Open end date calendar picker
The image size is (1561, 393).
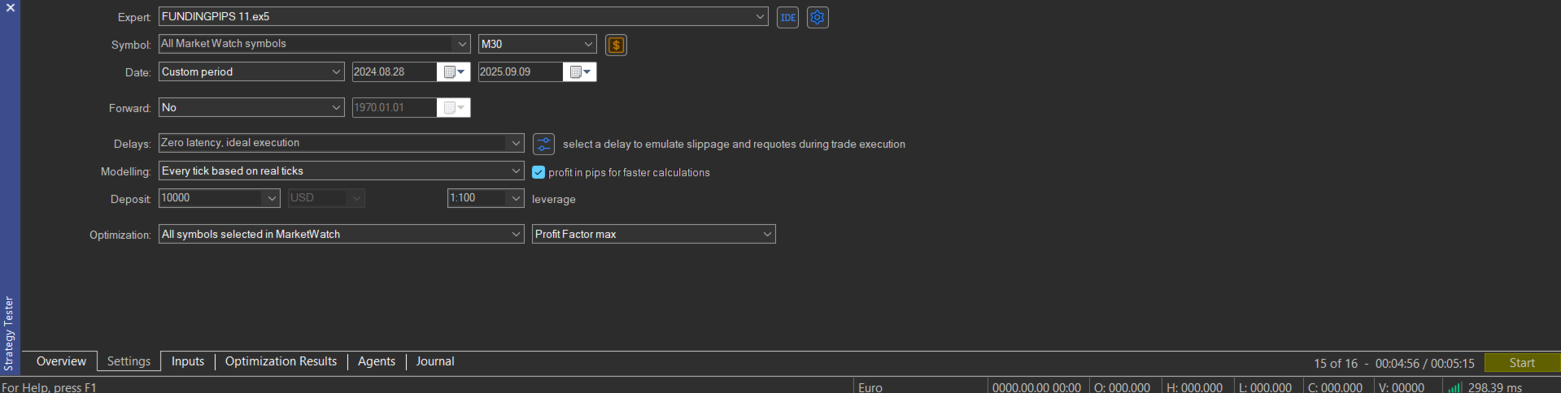pos(580,72)
